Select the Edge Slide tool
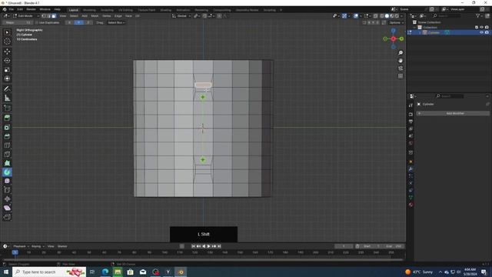The height and width of the screenshot is (277, 492). [7, 190]
